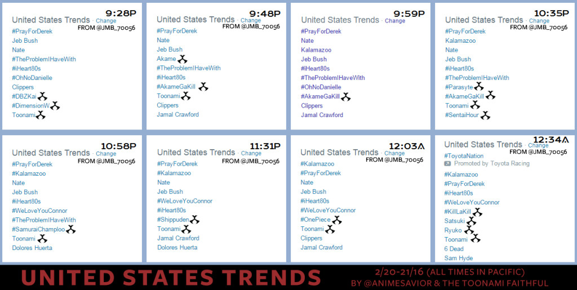The height and width of the screenshot is (290, 577).
Task: Click the Toonami logo icon beside #DBZKai
Action: (x=43, y=96)
